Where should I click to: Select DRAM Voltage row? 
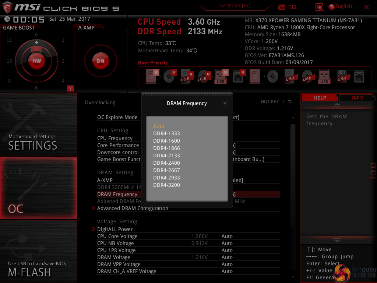coord(188,257)
